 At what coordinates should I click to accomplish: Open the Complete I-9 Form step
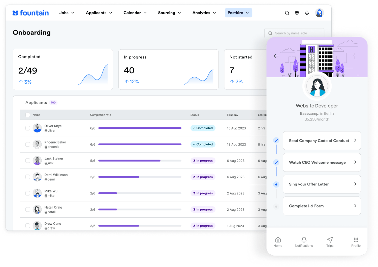point(322,206)
